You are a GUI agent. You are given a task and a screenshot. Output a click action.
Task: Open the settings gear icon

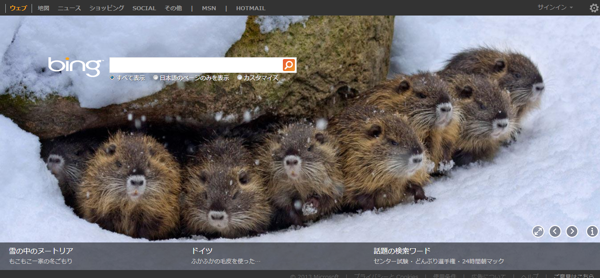coord(594,8)
